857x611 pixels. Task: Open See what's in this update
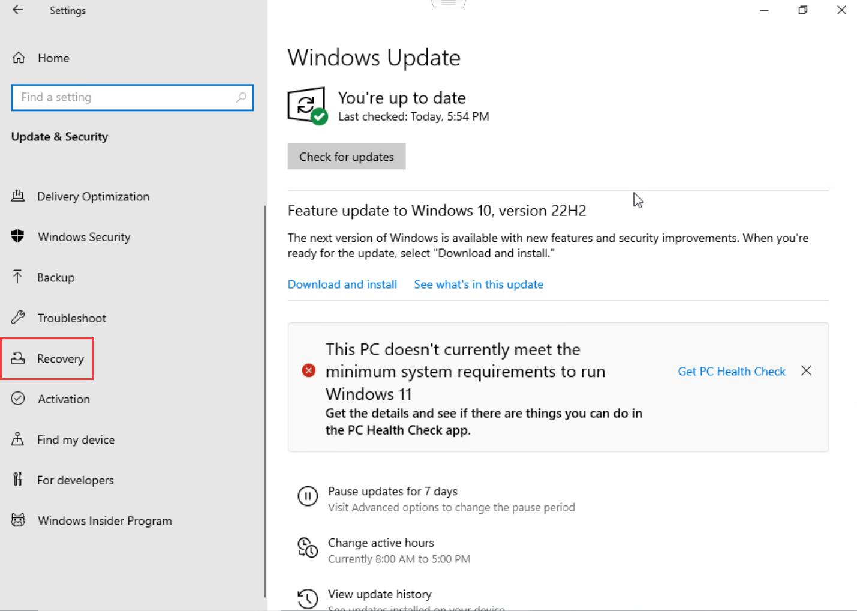(479, 284)
